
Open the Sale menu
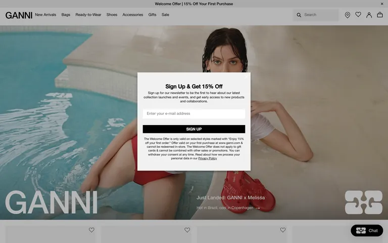165,15
